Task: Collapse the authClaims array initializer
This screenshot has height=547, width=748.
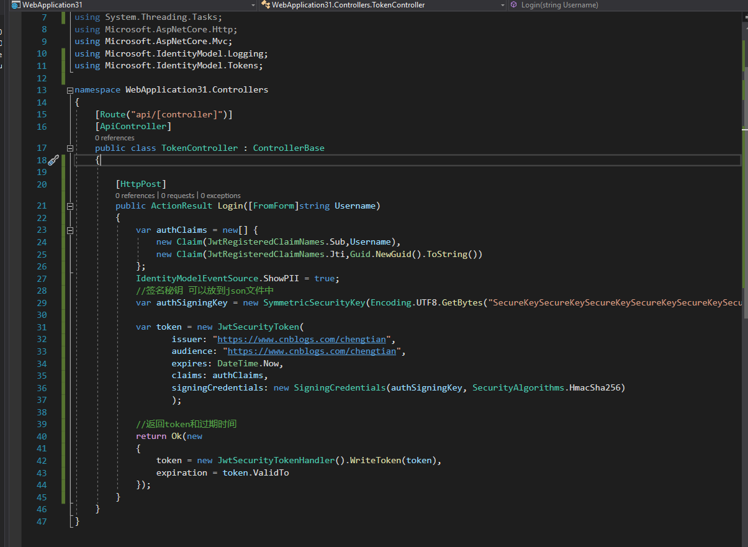Action: point(70,230)
